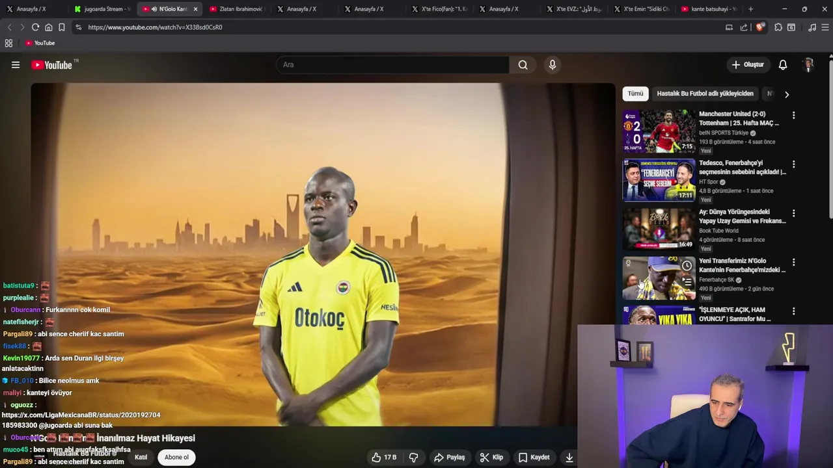
Task: Start voice search with microphone icon
Action: point(553,65)
